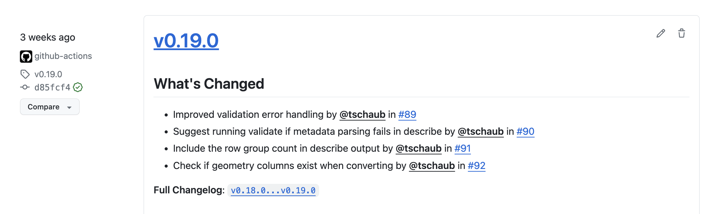
Task: Click @tschaub mention on validation error line
Action: (x=362, y=115)
